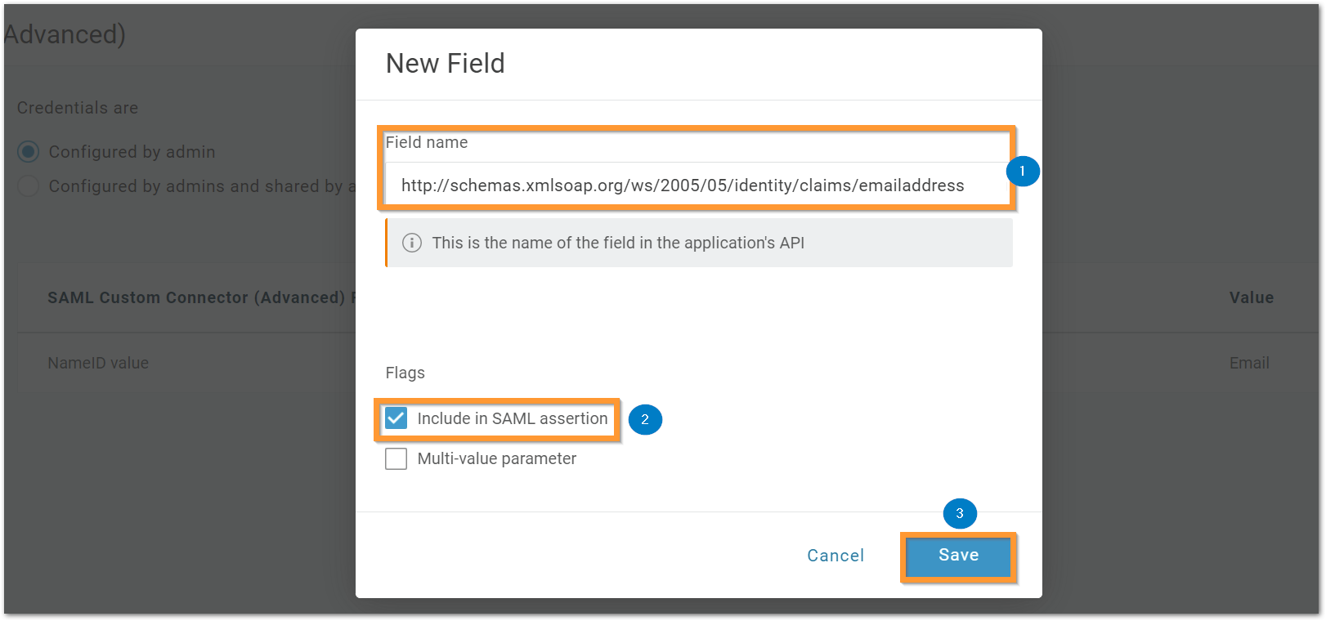Click into the Field name input

(x=698, y=185)
